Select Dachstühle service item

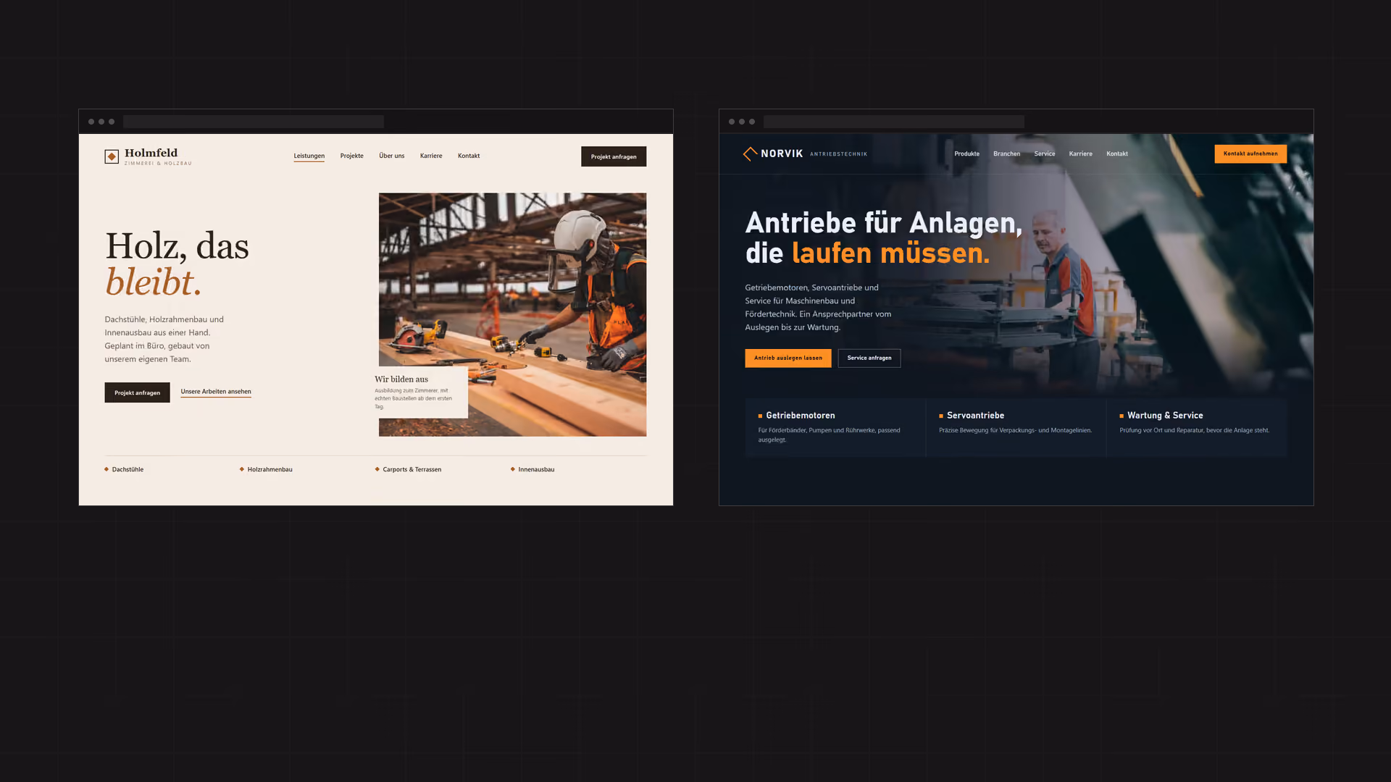124,469
